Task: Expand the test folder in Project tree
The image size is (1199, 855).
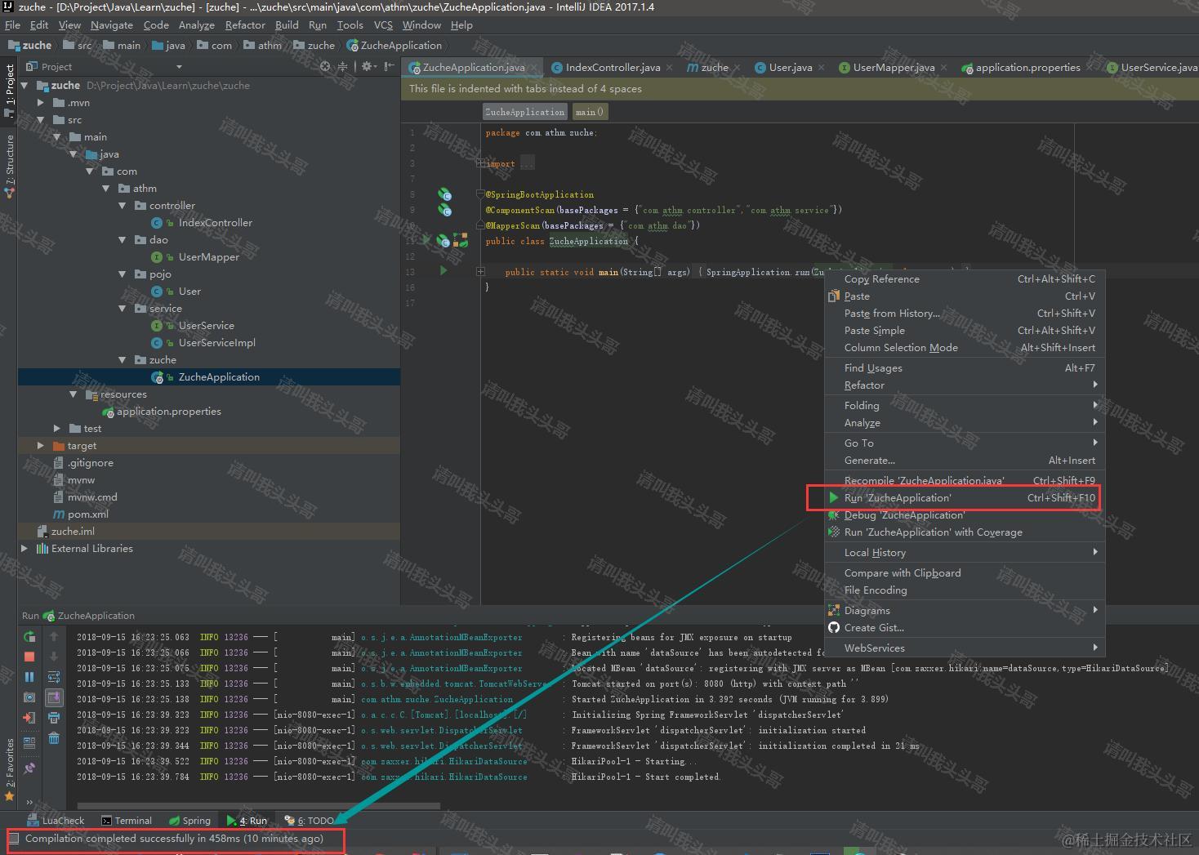Action: [x=56, y=428]
